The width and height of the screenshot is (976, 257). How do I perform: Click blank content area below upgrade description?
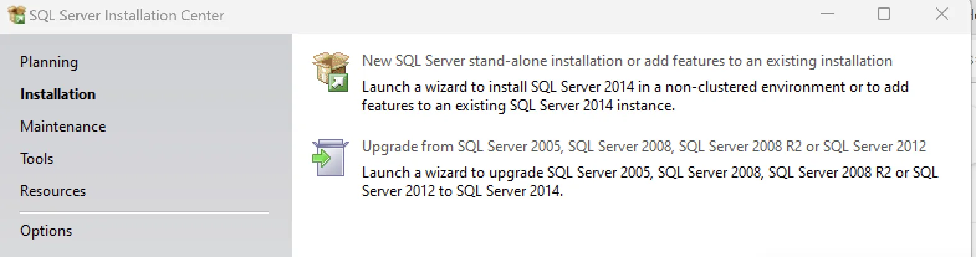click(x=631, y=230)
